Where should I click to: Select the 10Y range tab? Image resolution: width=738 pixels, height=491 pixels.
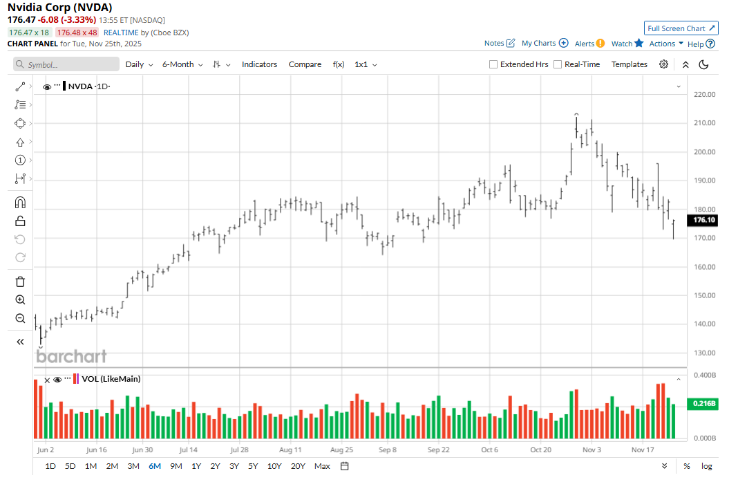pyautogui.click(x=274, y=466)
